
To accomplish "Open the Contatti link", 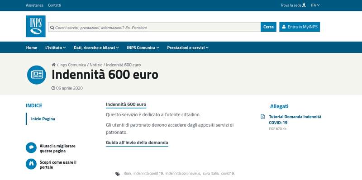I will (54, 5).
